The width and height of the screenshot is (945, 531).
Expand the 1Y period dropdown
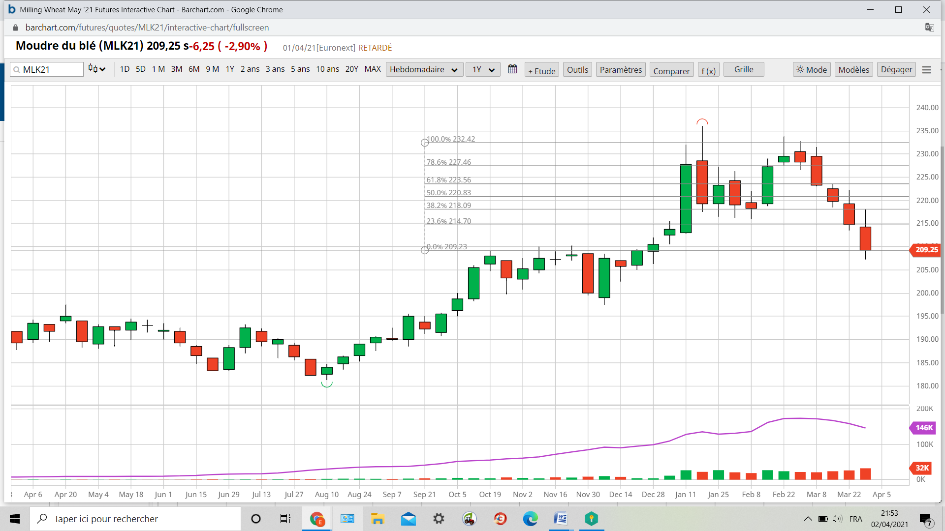coord(483,69)
